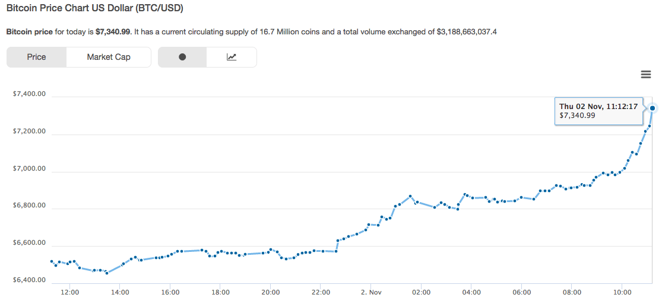662x307 pixels.
Task: Click the 18:00 x-axis time label
Action: [220, 292]
